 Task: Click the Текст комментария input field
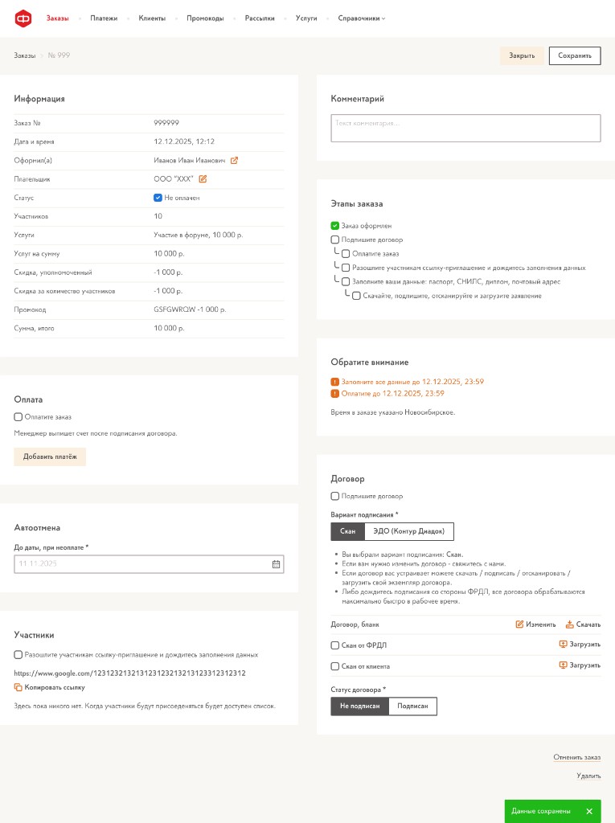[x=465, y=128]
